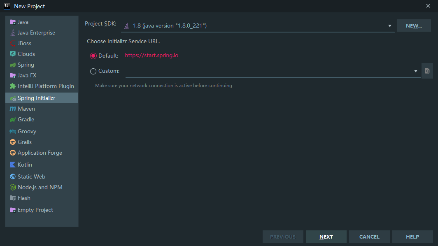Click the Clouds icon
The height and width of the screenshot is (246, 438).
[13, 54]
